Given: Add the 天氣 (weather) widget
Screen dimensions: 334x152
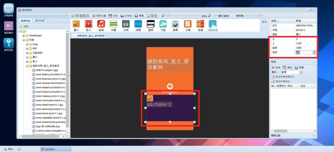Looking at the screenshot, I should tap(163, 24).
